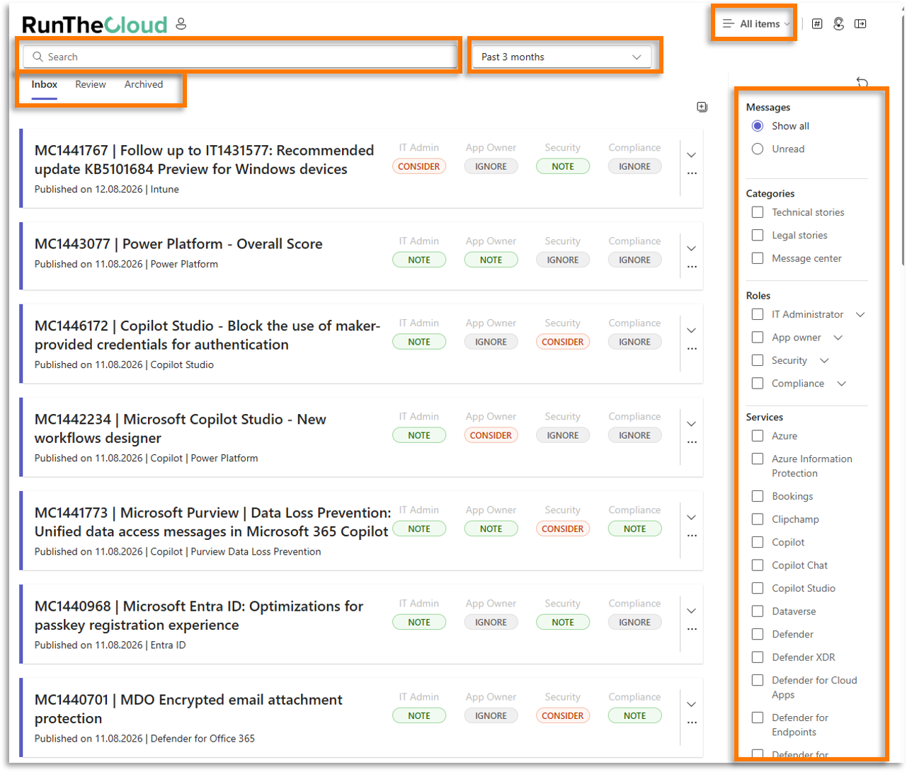The height and width of the screenshot is (772, 907).
Task: Tick the Copilot Chat service checkbox
Action: [x=758, y=565]
